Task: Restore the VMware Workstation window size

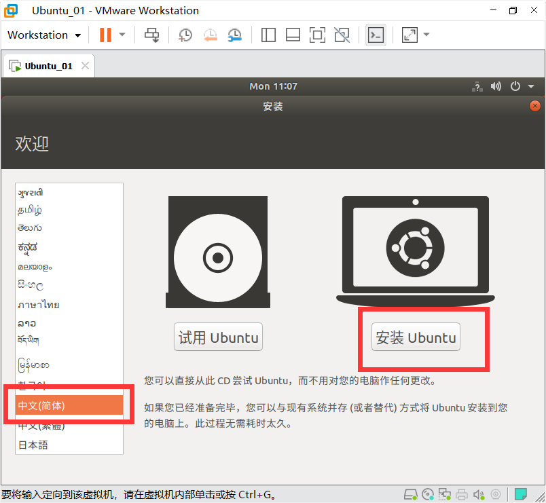Action: click(513, 10)
